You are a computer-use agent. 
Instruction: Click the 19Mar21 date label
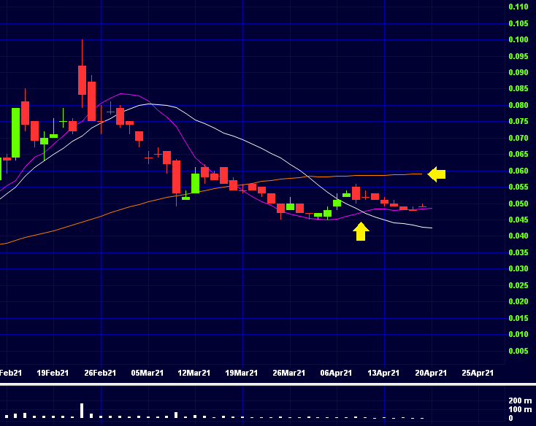point(241,373)
